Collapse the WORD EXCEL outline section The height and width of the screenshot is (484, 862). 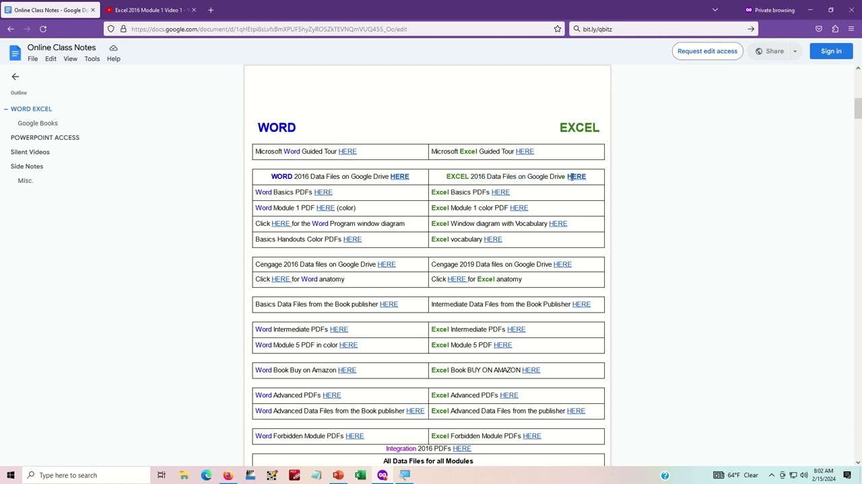5,109
